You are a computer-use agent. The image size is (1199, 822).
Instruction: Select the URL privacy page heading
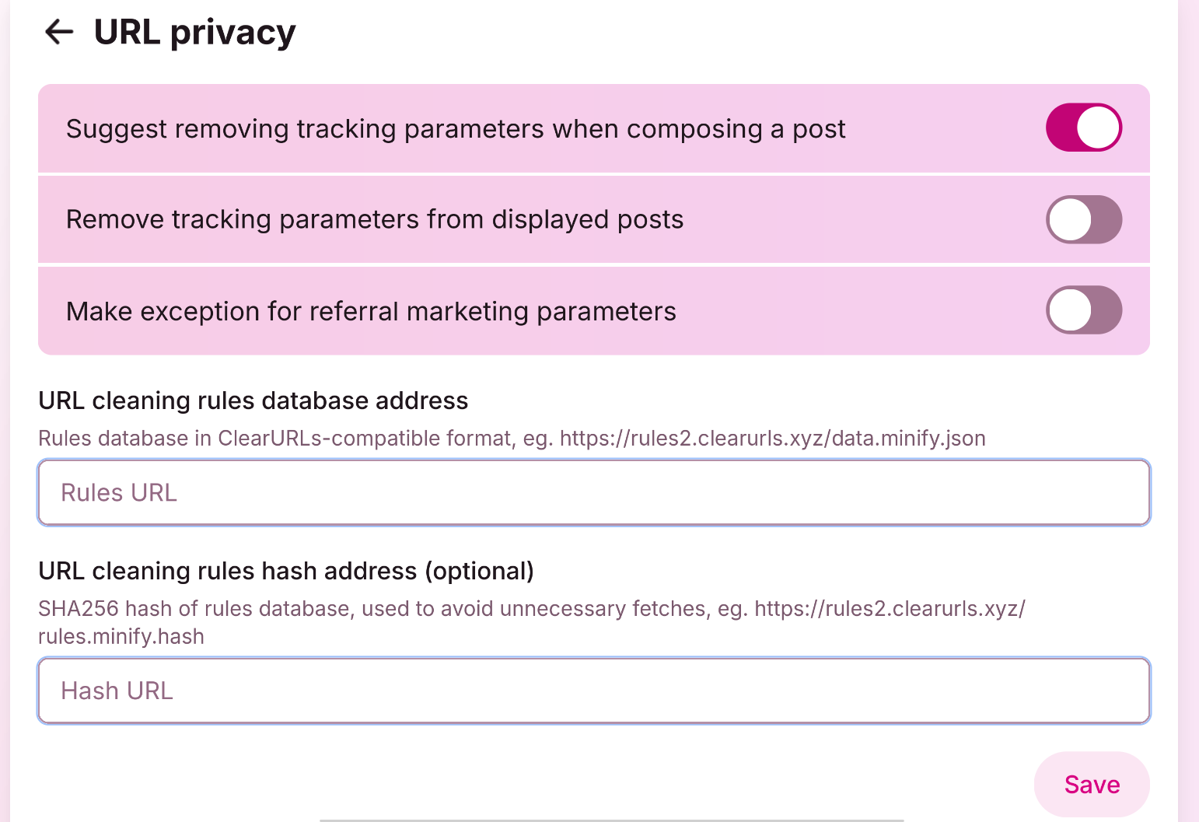click(x=194, y=33)
